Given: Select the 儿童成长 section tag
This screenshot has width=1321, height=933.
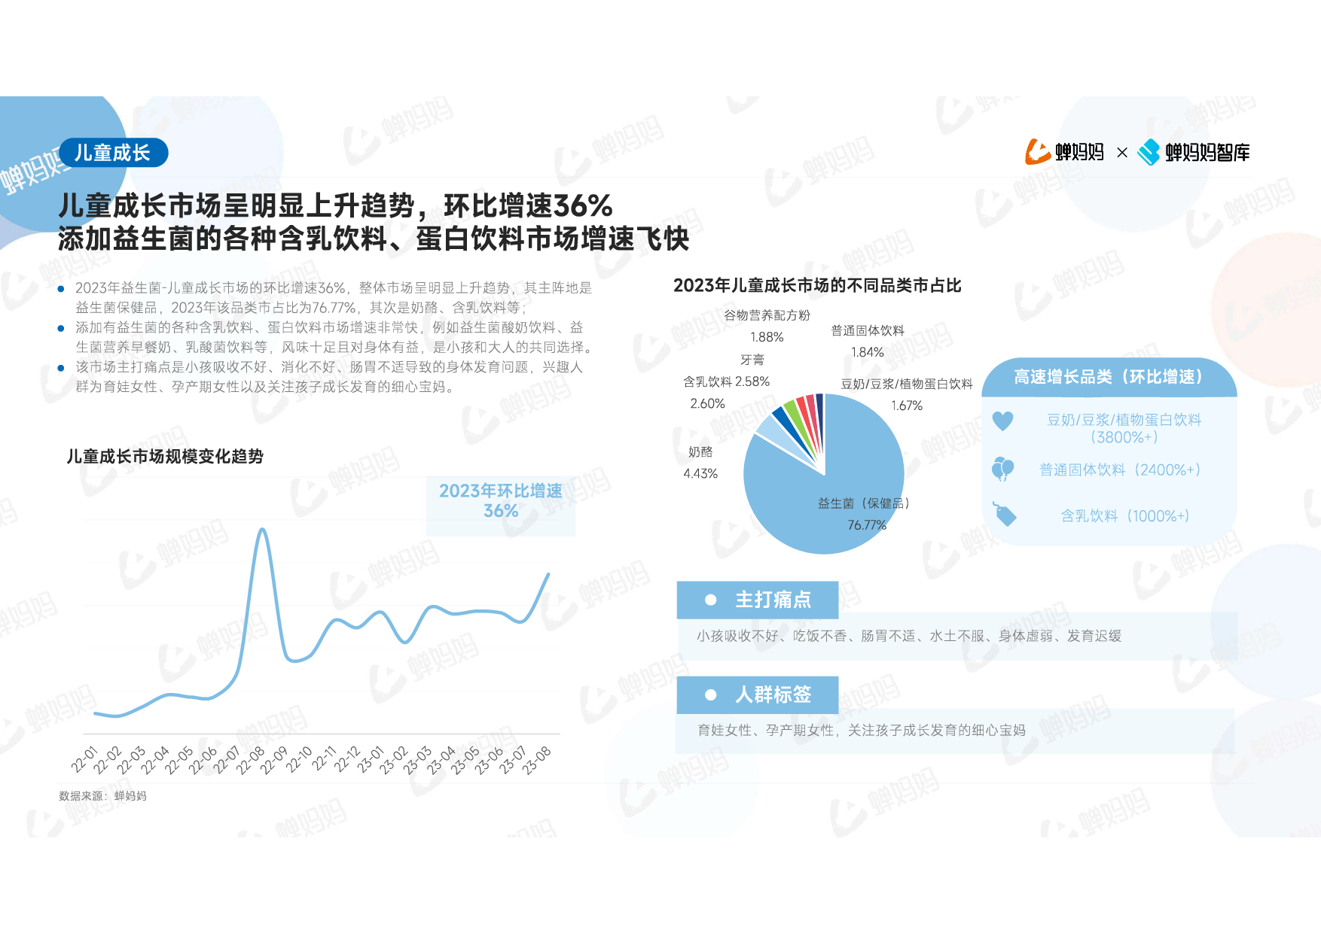Looking at the screenshot, I should (113, 153).
